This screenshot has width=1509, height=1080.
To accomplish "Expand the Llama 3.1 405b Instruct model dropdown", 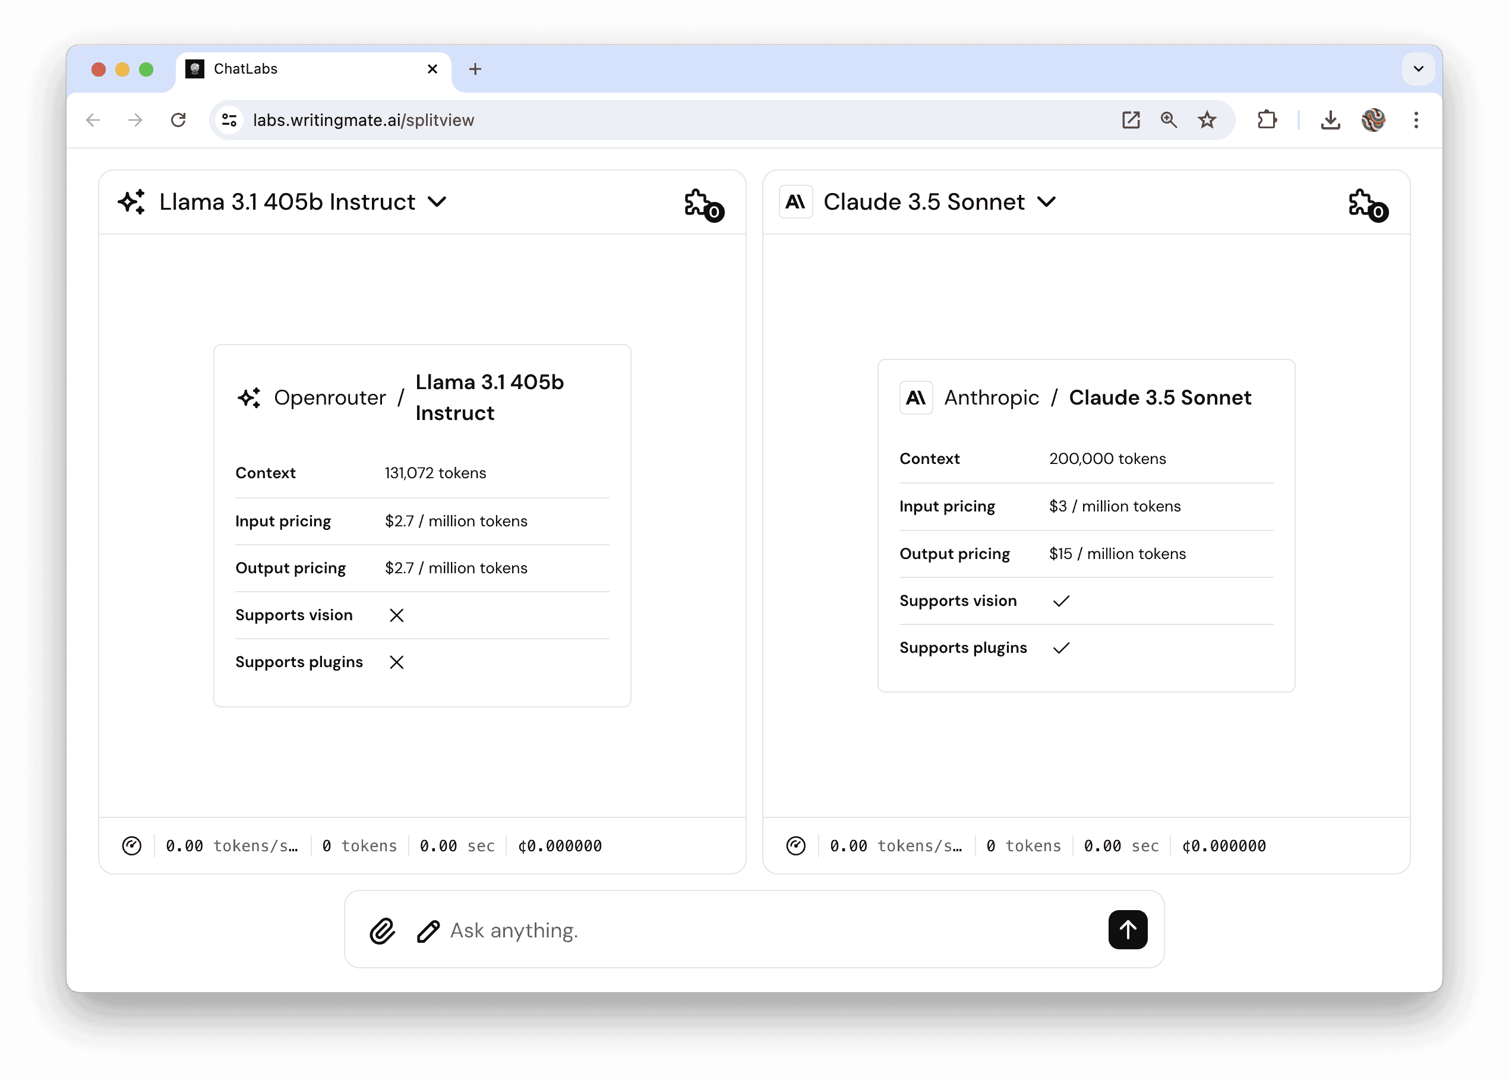I will tap(436, 201).
